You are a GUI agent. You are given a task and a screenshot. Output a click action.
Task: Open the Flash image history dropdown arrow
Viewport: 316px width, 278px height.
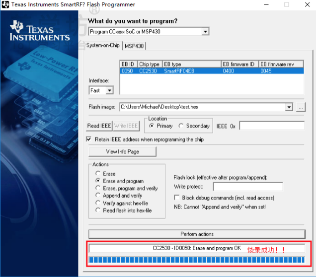pyautogui.click(x=289, y=107)
